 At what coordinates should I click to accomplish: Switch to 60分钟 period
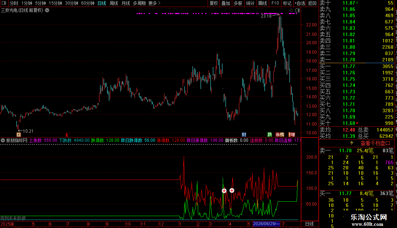point(87,3)
